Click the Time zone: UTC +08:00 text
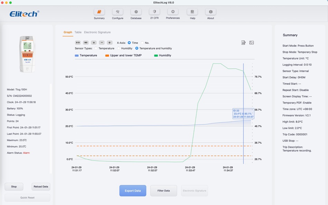328x205 pixels. (297, 109)
